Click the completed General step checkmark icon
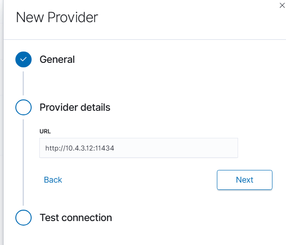Screen dimensions: 286x245 coord(23,60)
